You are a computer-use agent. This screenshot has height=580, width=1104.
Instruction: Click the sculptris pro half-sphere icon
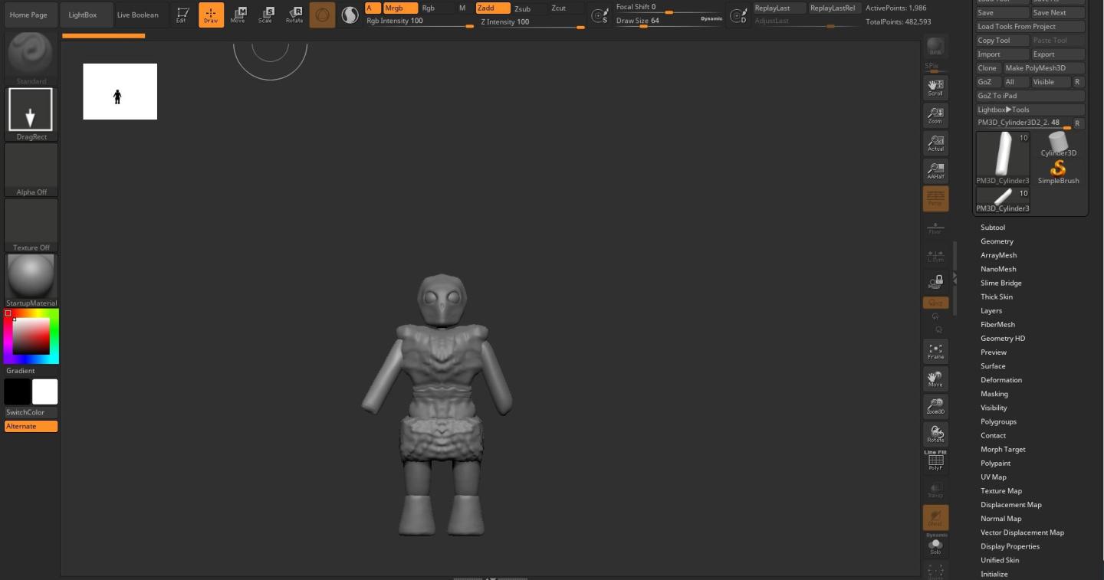[350, 15]
